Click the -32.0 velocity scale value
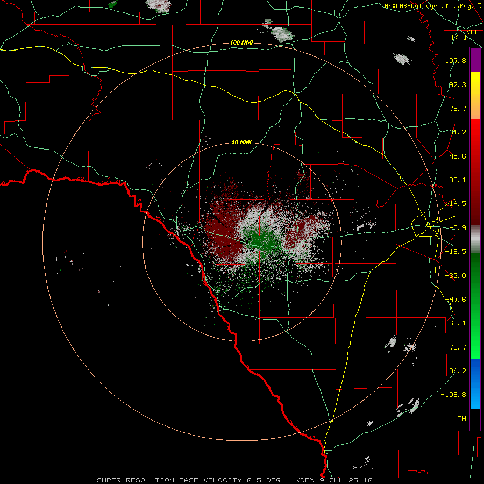The image size is (484, 484). (455, 276)
